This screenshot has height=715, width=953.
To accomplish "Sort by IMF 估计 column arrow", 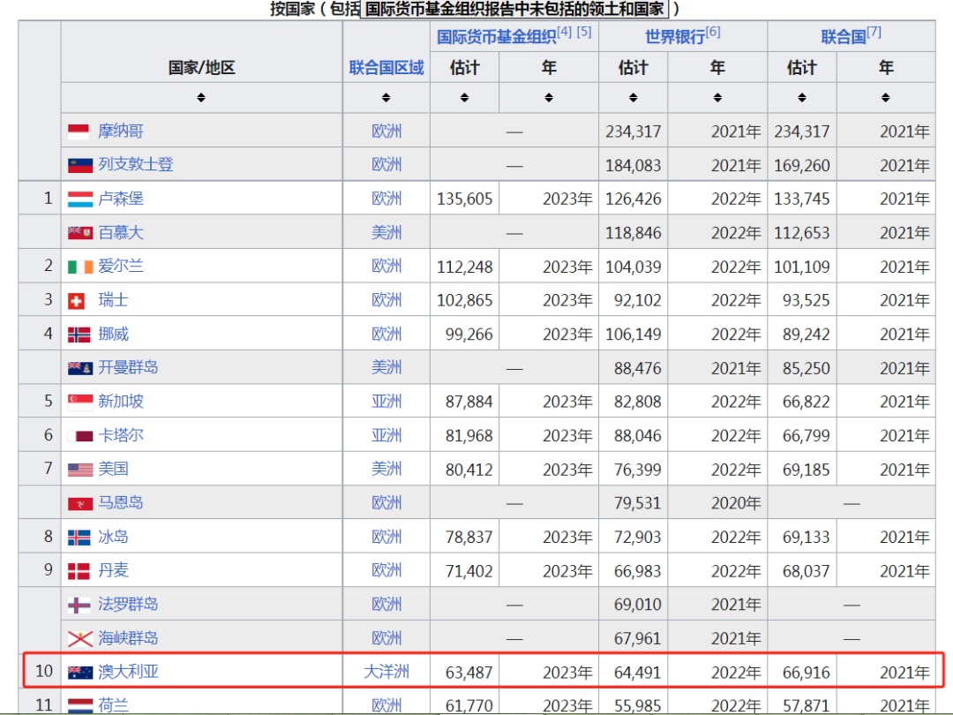I will 464,97.
